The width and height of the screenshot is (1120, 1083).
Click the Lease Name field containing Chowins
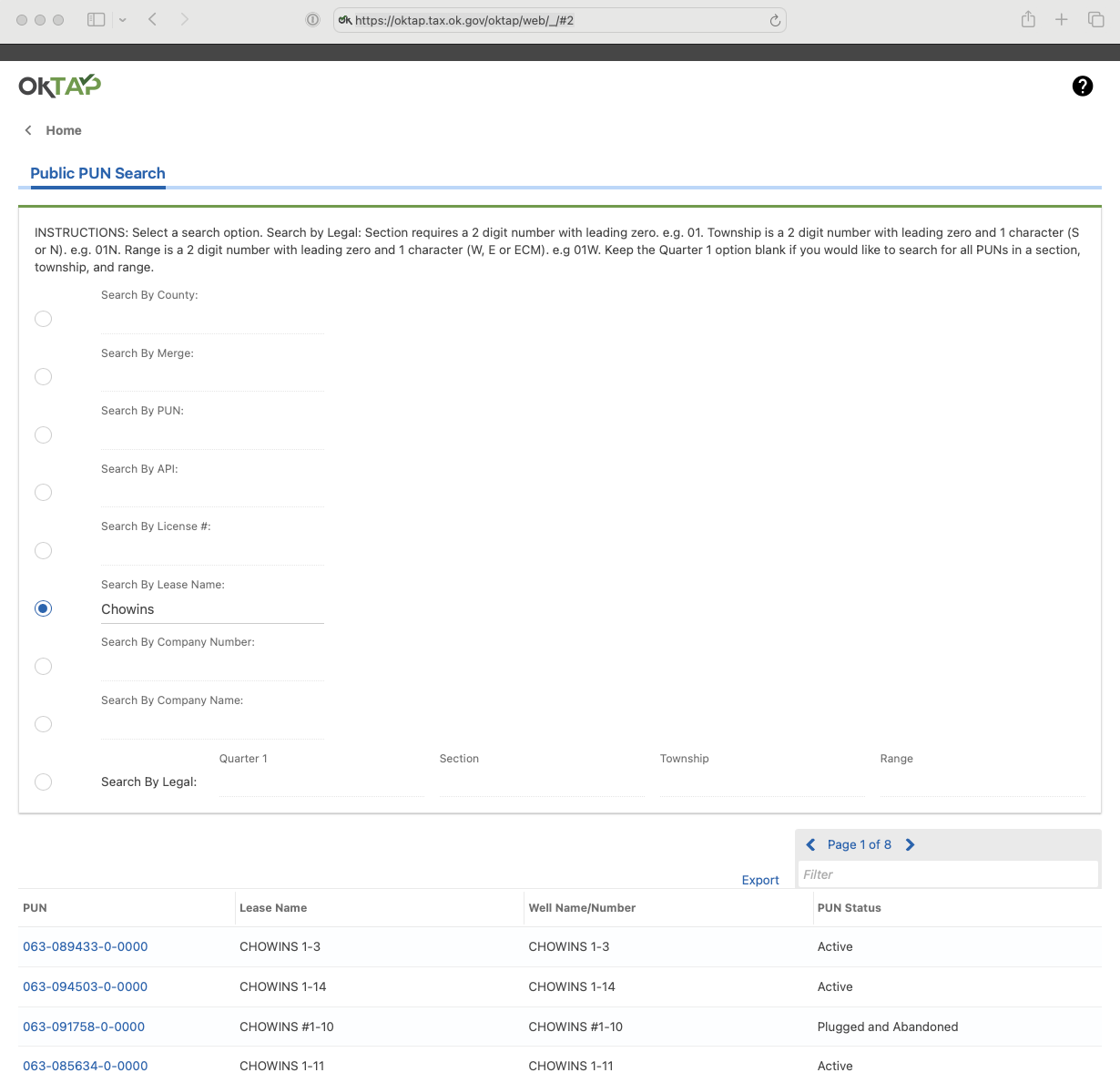tap(211, 609)
